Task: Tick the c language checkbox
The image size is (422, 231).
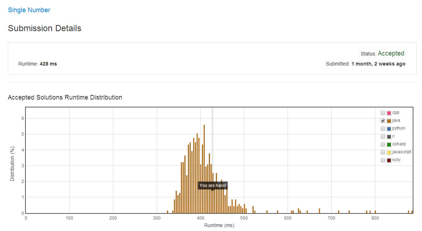Action: 383,136
